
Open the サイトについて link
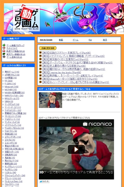(x=12, y=48)
